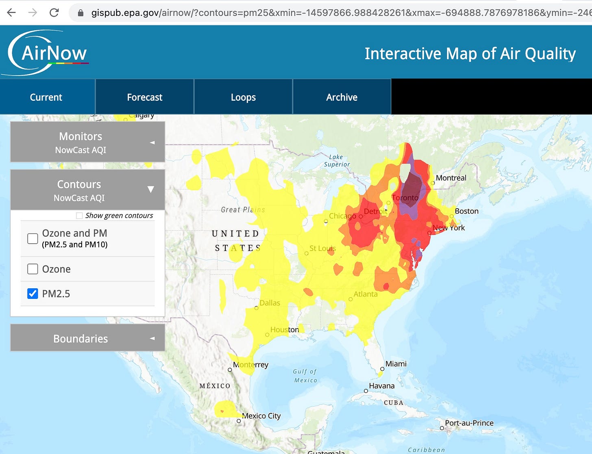Screen dimensions: 592x454
Task: Click the Miami city marker
Action: pos(382,369)
